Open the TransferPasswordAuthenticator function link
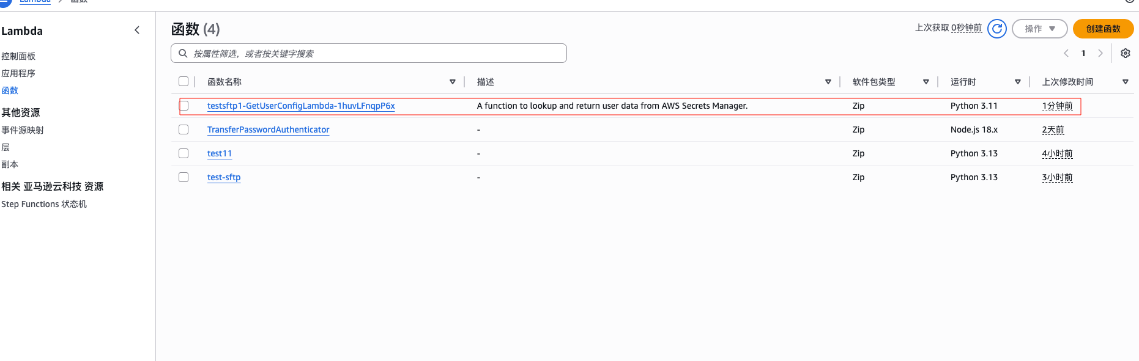 point(268,129)
